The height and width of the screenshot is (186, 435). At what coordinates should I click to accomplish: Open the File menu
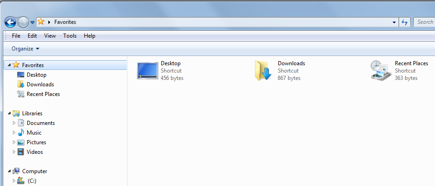click(x=16, y=36)
